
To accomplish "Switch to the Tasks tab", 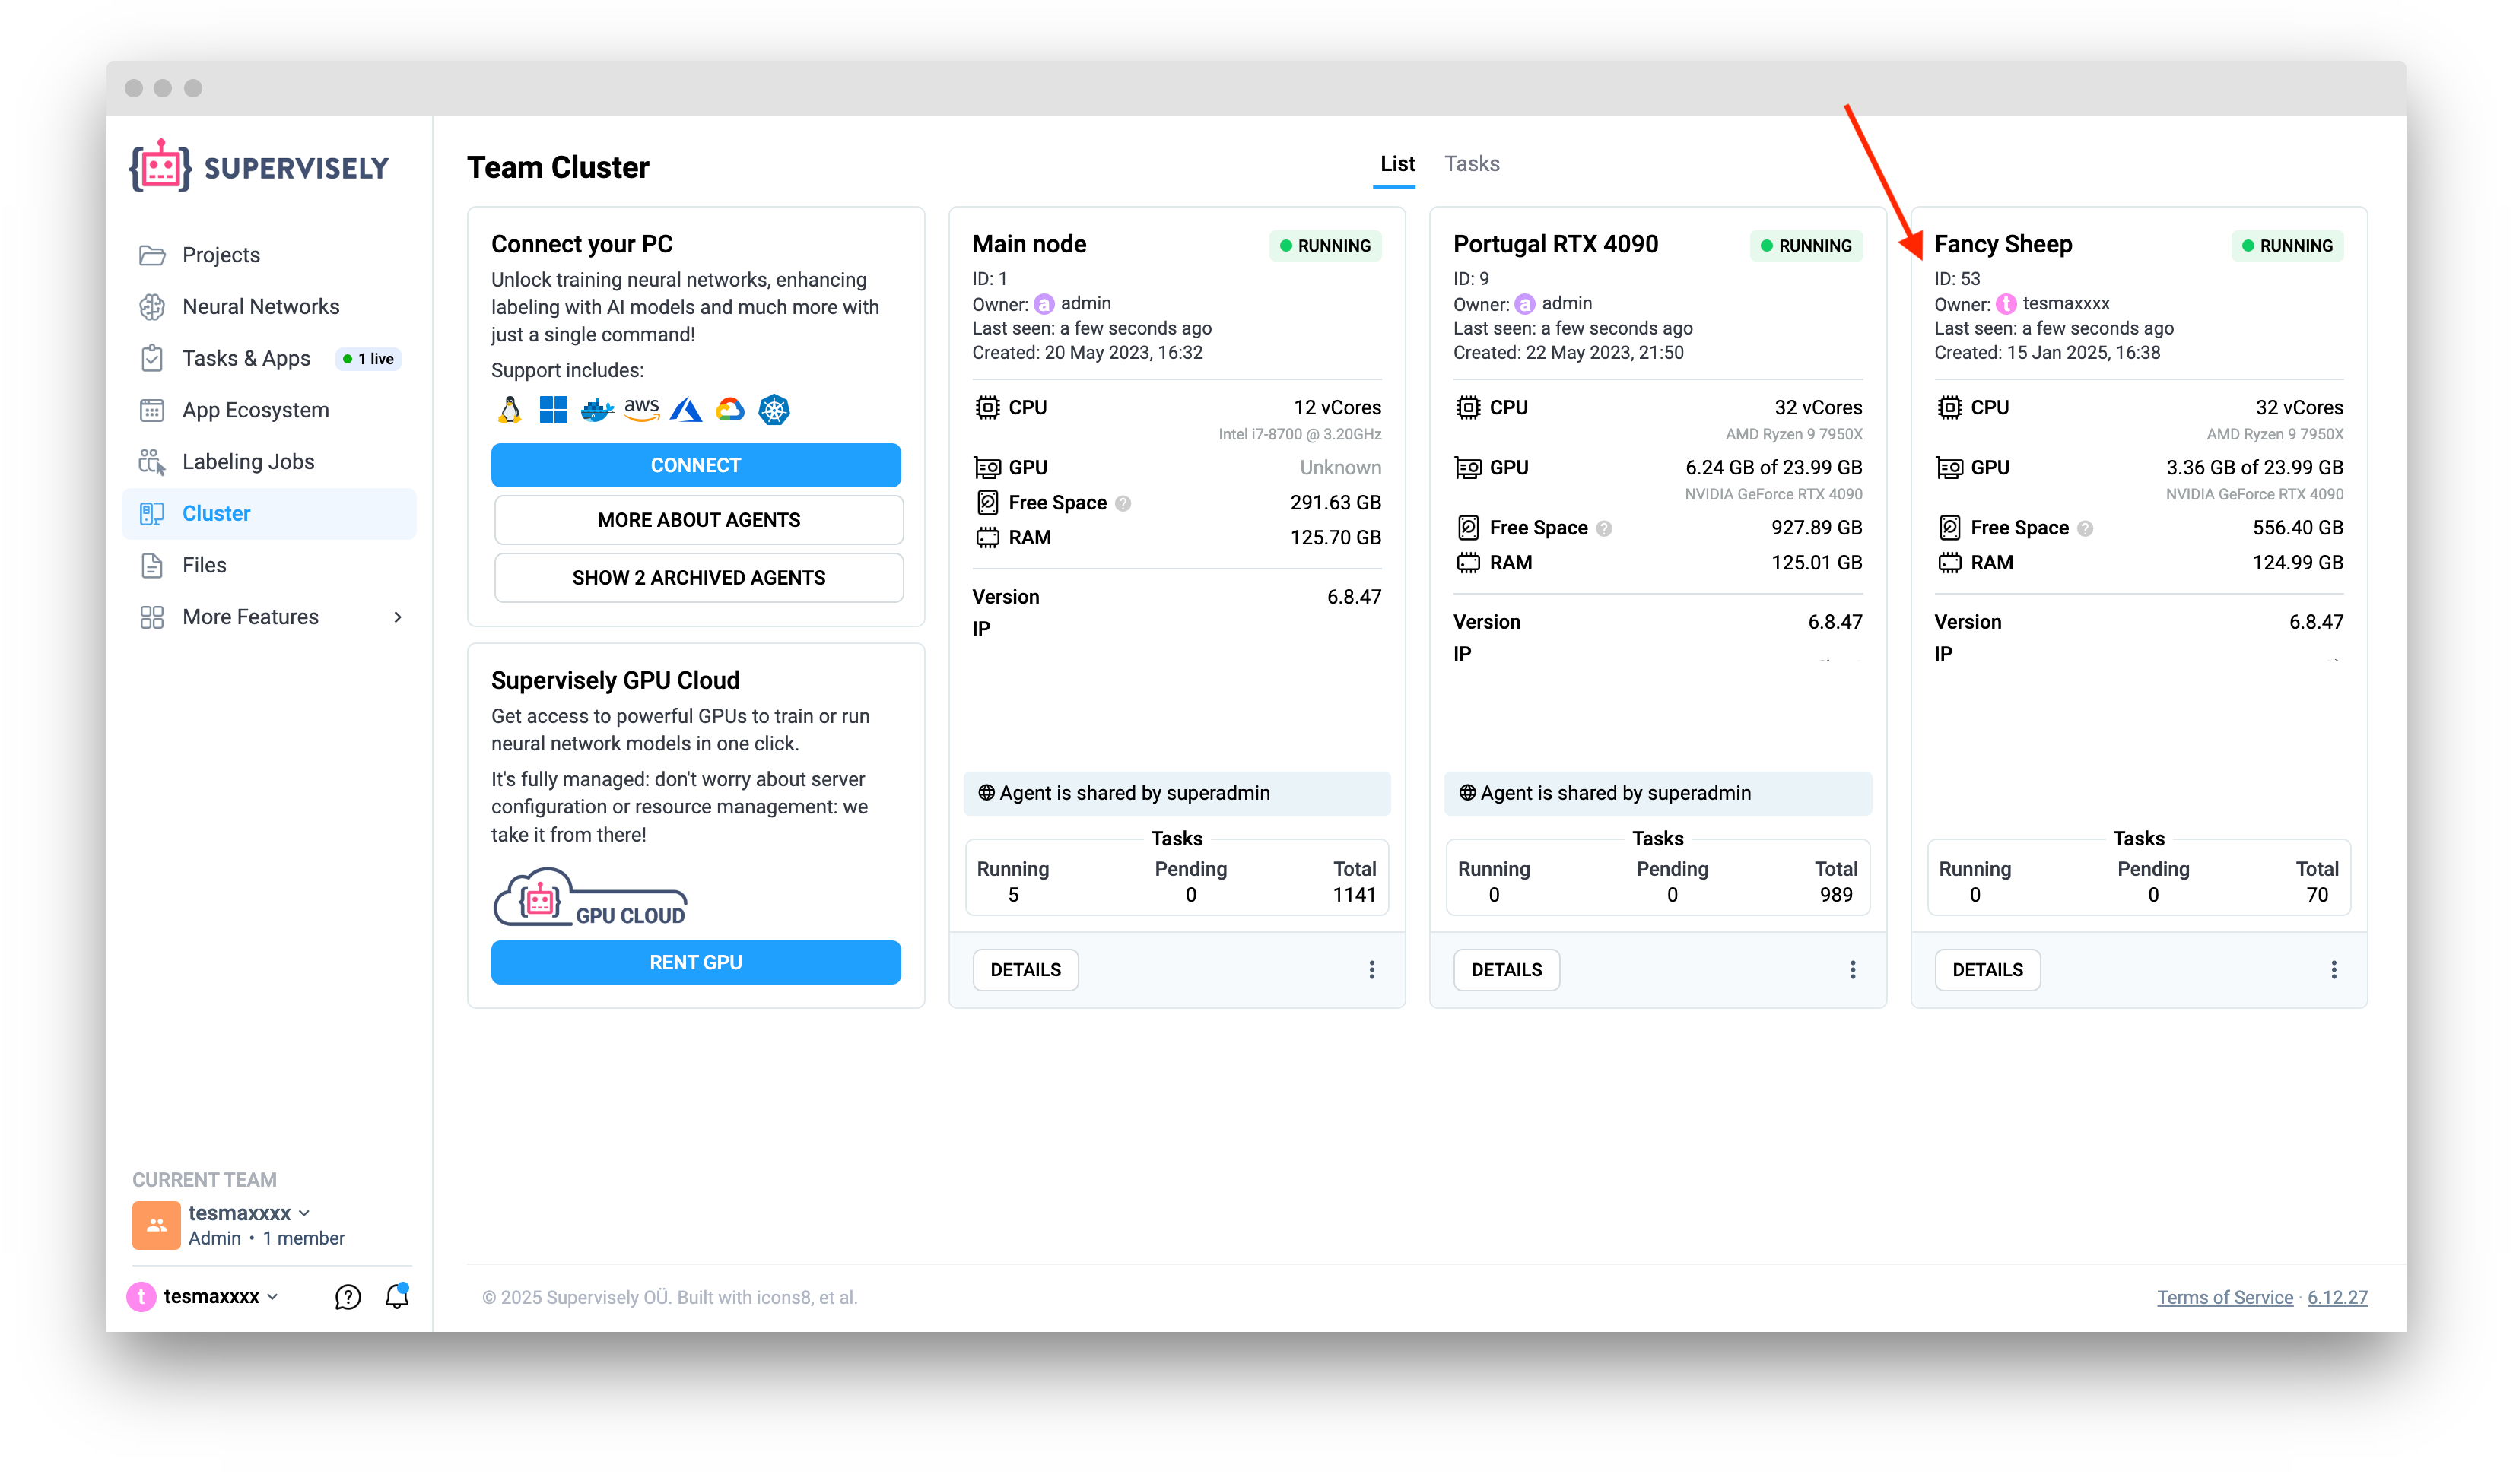I will click(1472, 164).
